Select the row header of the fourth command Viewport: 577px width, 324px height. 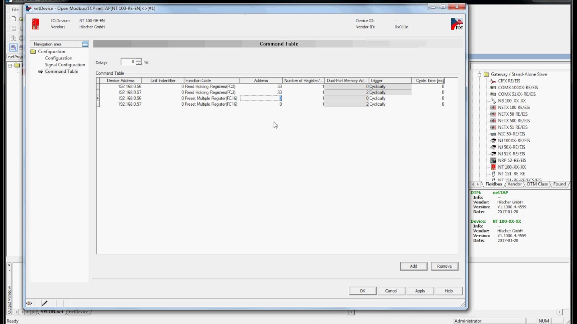pyautogui.click(x=98, y=104)
